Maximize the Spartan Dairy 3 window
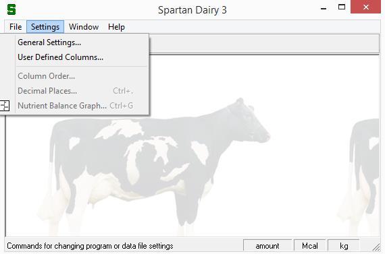The width and height of the screenshot is (385, 254). 342,7
